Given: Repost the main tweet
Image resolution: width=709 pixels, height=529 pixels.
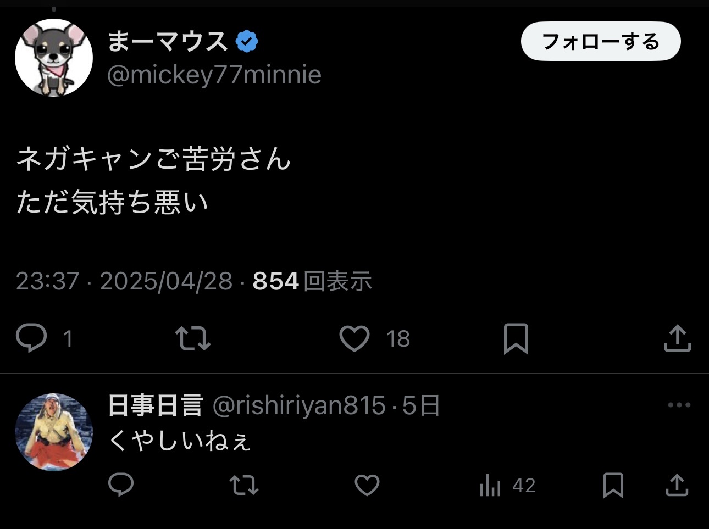Looking at the screenshot, I should click(x=192, y=338).
